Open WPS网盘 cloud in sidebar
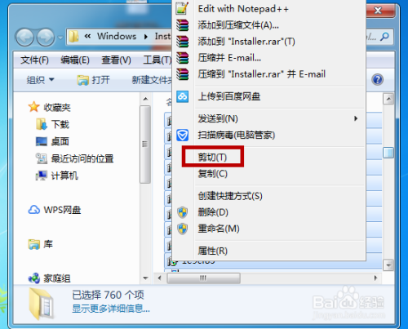The image size is (408, 329). 55,210
